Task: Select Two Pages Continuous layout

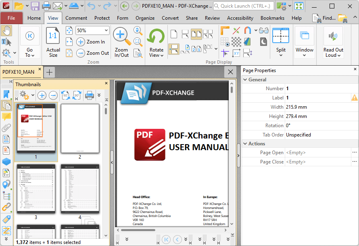Action: click(208, 34)
